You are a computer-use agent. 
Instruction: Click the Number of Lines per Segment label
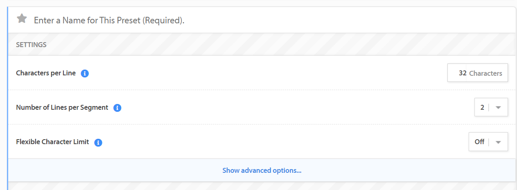[x=62, y=107]
